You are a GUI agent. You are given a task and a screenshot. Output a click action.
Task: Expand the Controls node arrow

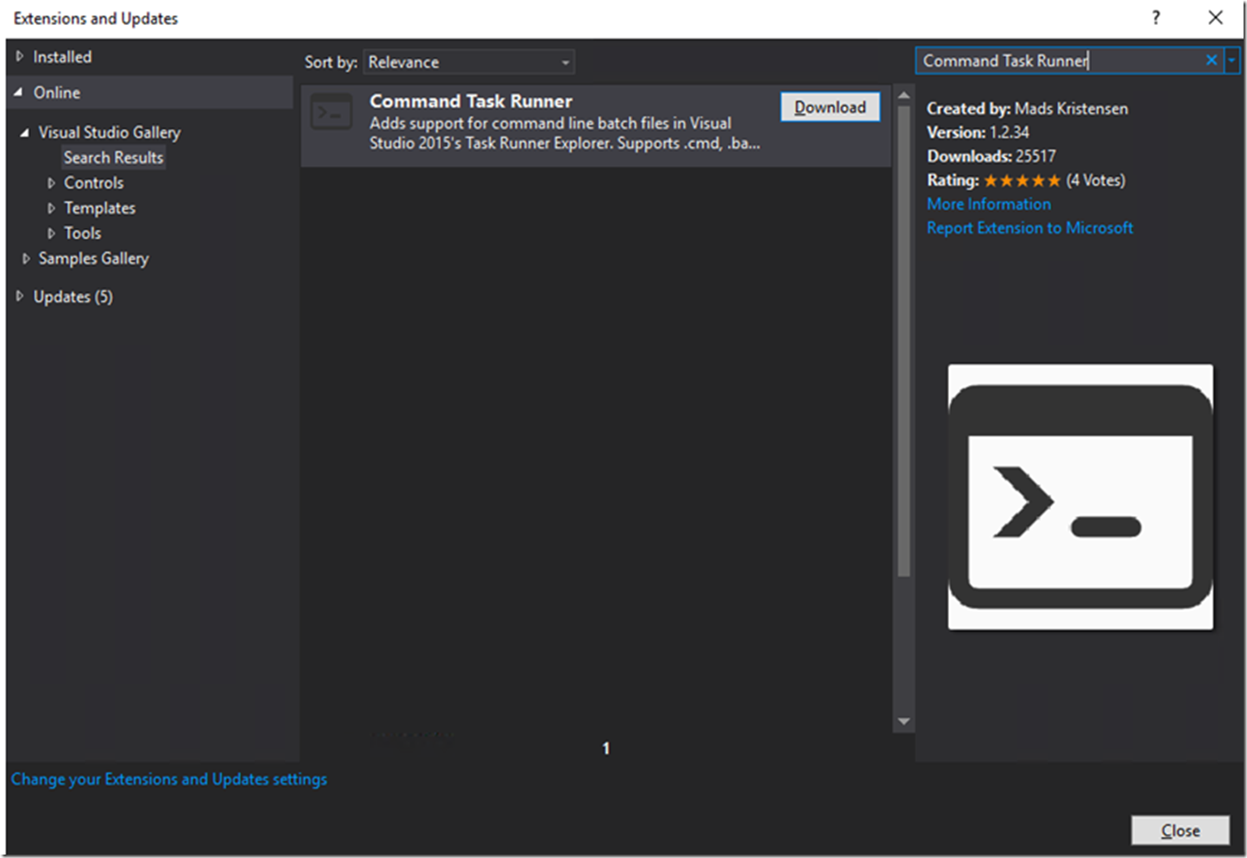[x=51, y=183]
